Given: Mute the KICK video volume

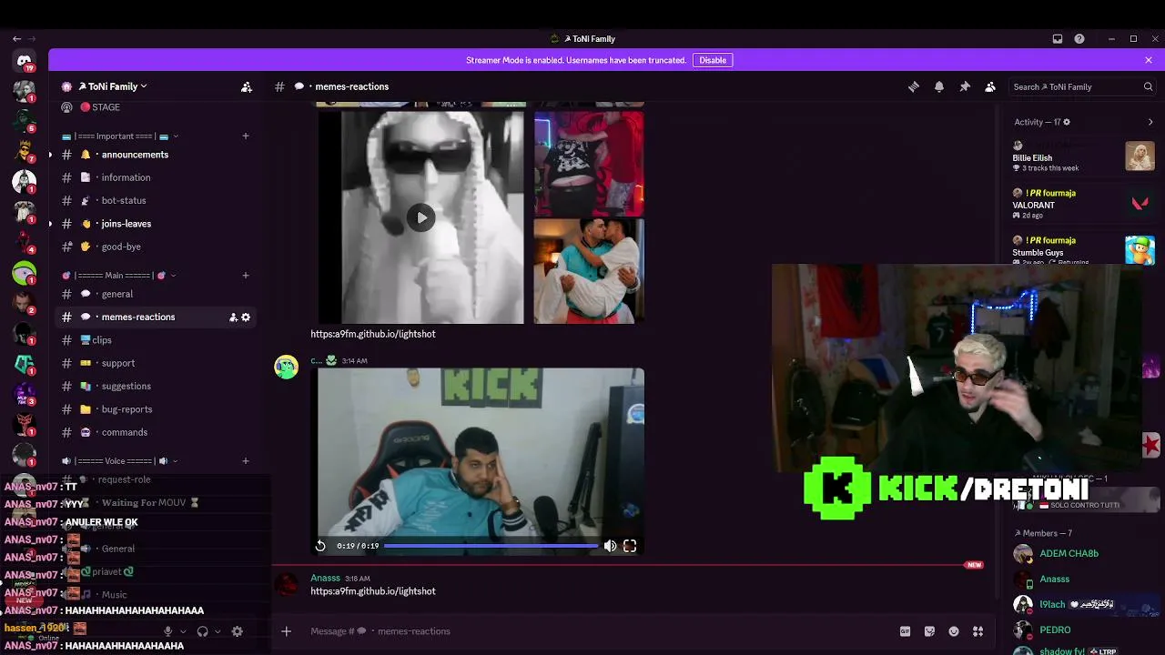Looking at the screenshot, I should (x=610, y=546).
